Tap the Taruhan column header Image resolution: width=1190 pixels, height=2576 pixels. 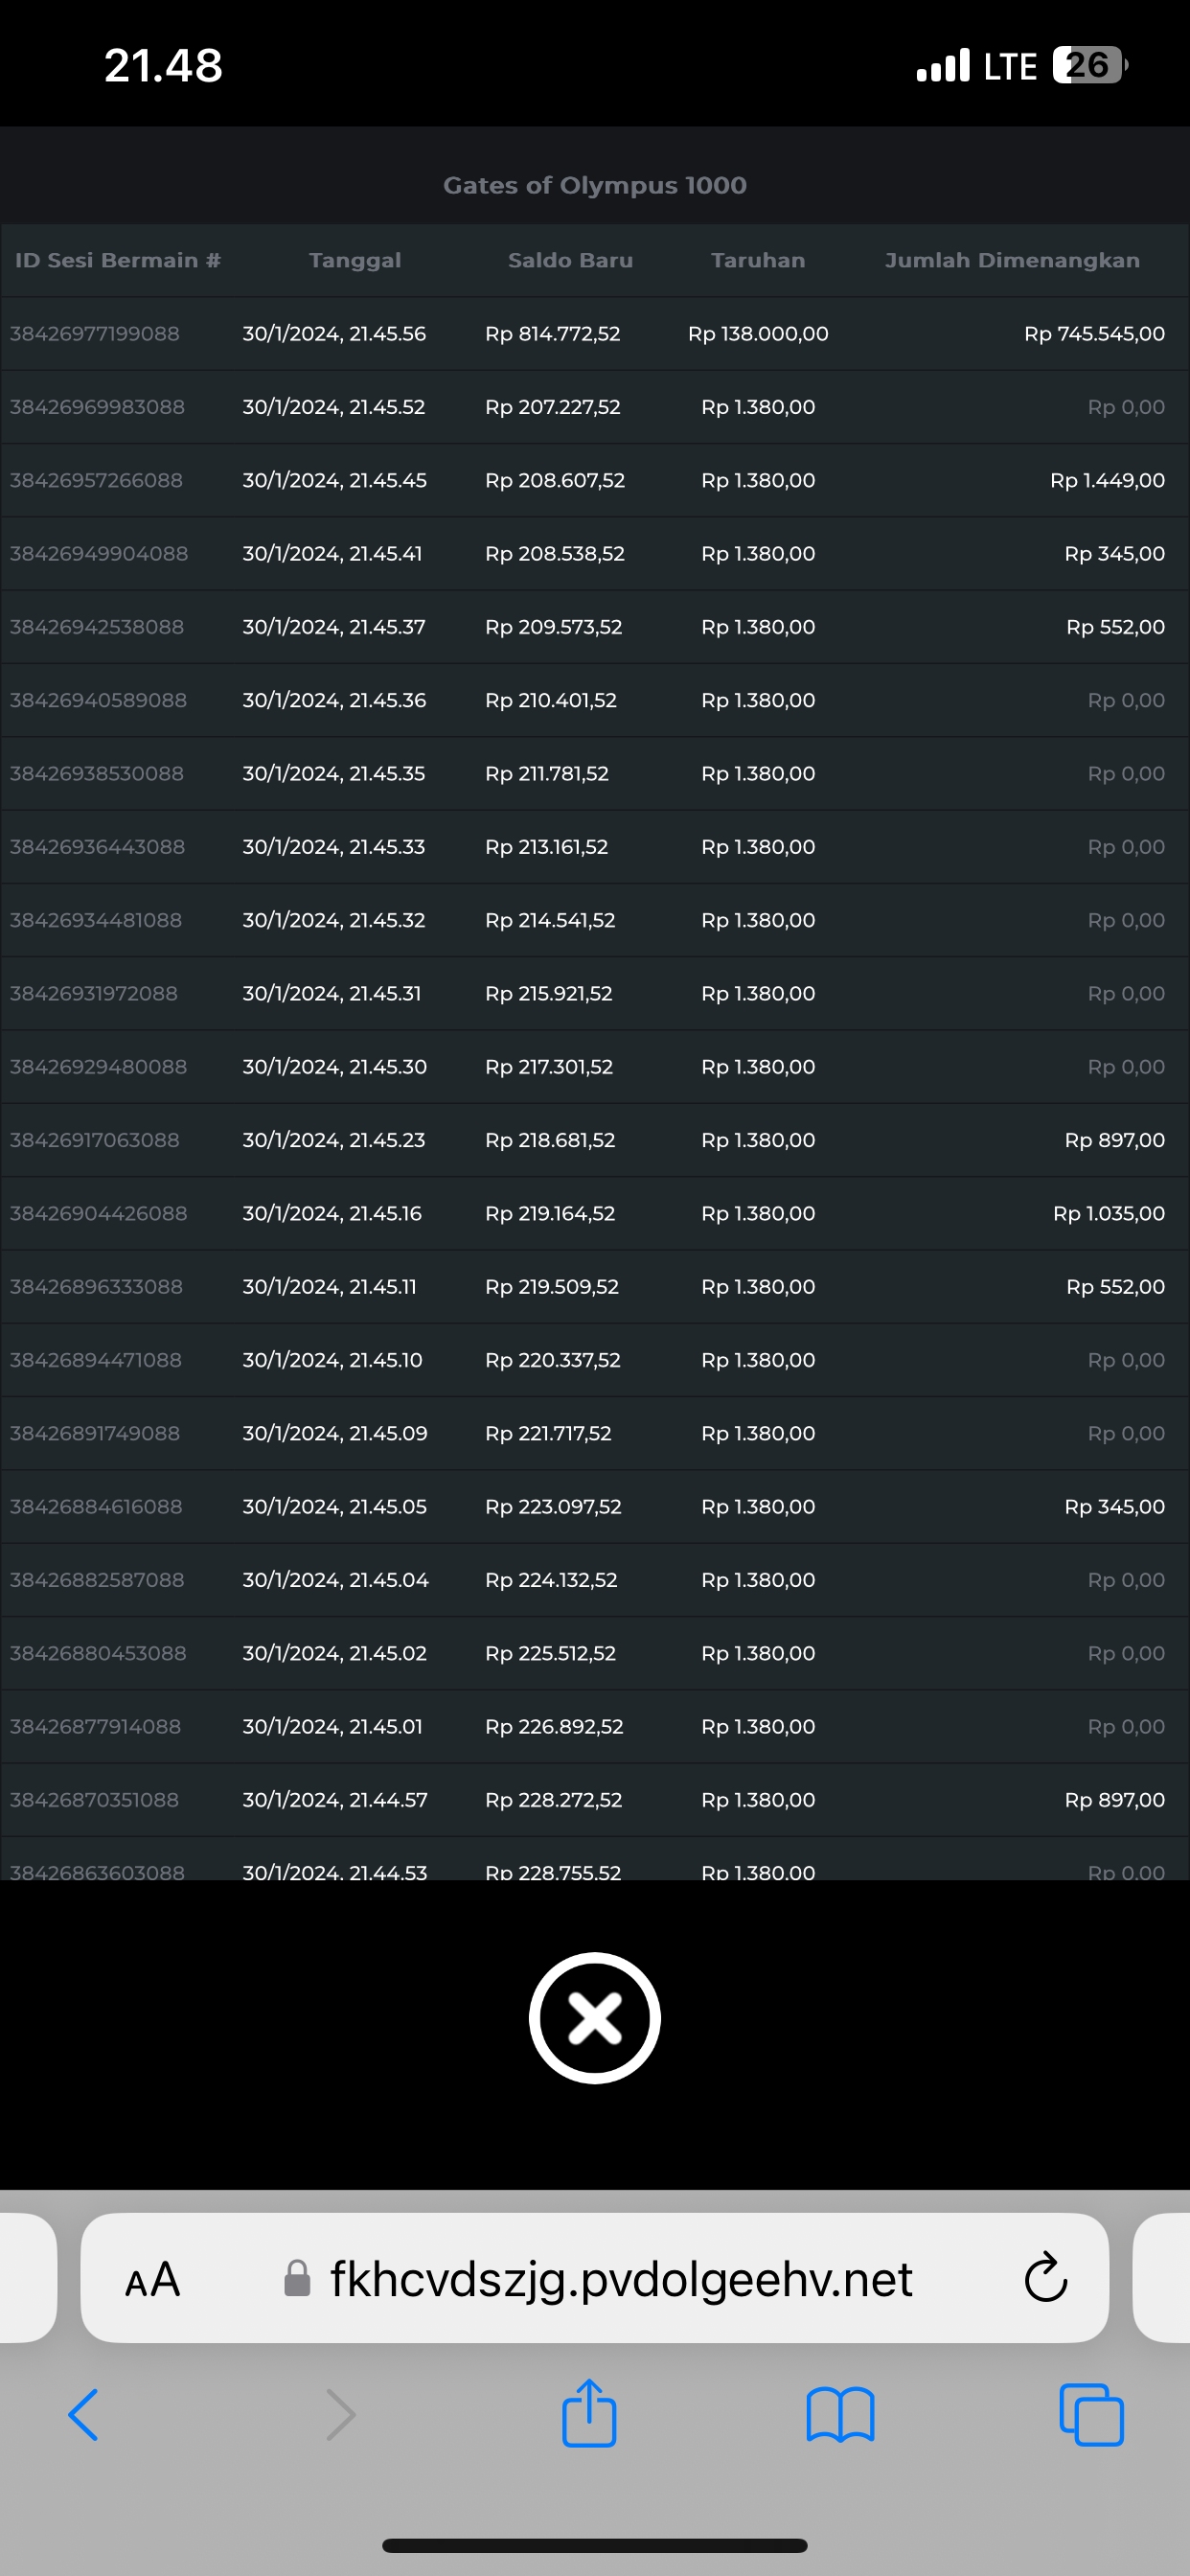[757, 260]
